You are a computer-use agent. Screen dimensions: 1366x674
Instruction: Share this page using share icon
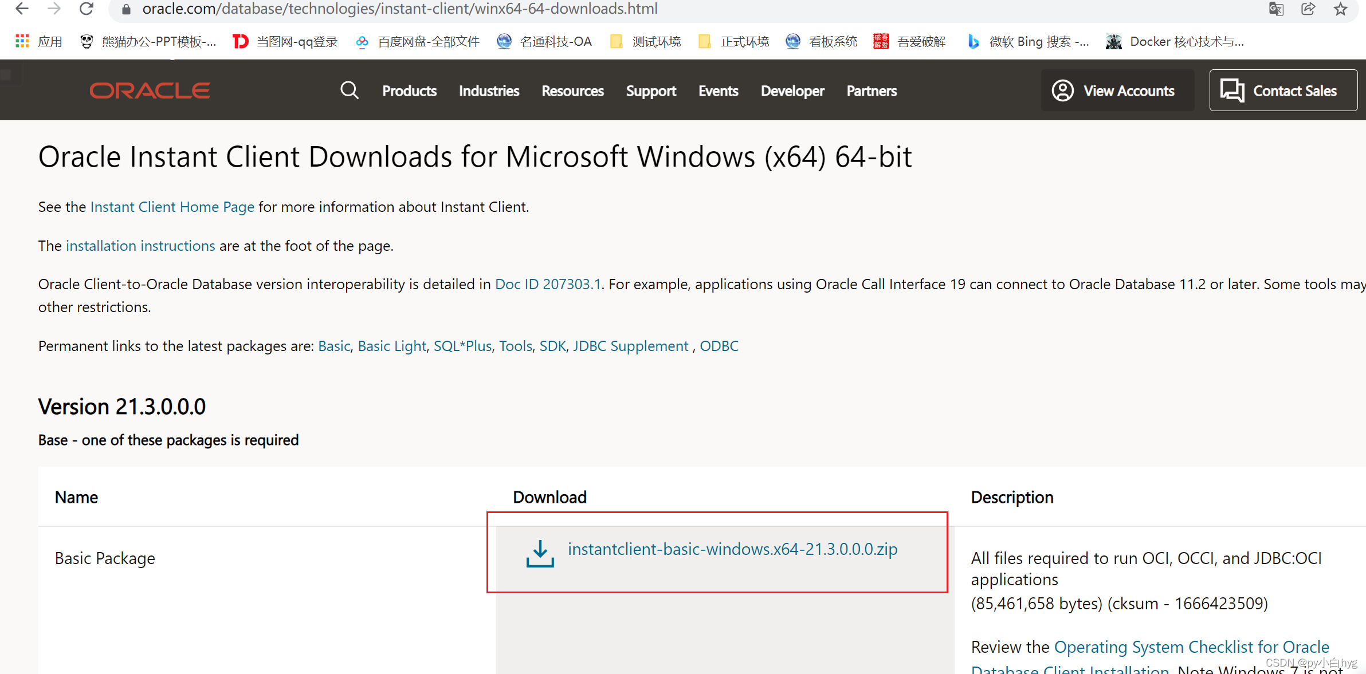click(1308, 9)
